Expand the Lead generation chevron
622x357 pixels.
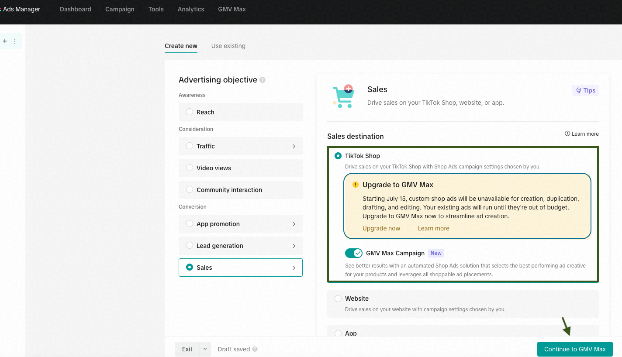pos(294,246)
